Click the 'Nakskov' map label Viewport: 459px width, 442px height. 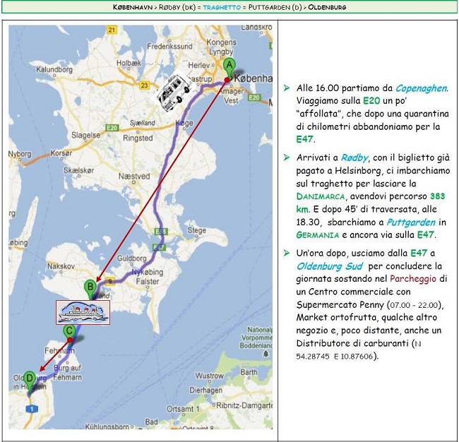pyautogui.click(x=61, y=266)
